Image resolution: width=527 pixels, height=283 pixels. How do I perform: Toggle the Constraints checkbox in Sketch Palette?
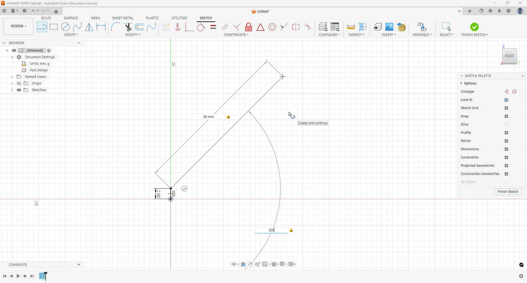click(506, 157)
